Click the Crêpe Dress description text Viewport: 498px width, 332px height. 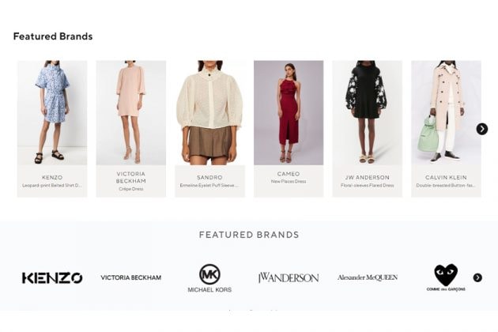pyautogui.click(x=131, y=189)
